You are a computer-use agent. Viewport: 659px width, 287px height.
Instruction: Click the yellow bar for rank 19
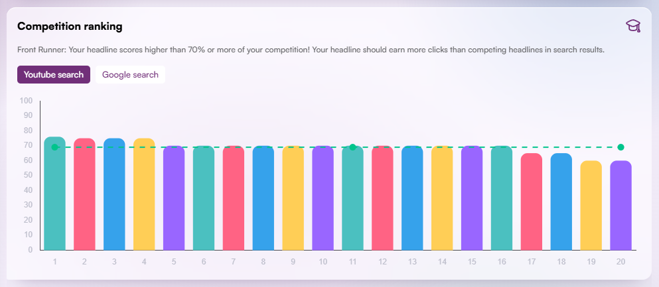point(591,205)
